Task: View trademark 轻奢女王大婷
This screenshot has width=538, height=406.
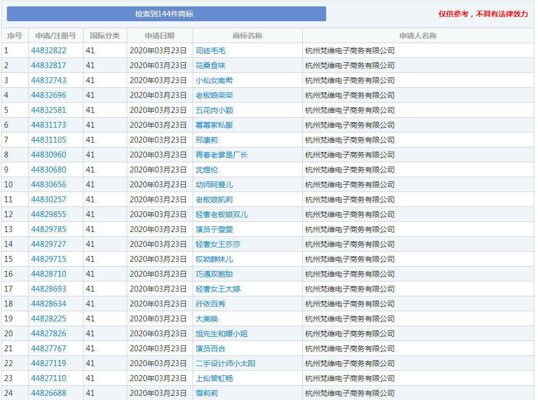Action: [218, 289]
